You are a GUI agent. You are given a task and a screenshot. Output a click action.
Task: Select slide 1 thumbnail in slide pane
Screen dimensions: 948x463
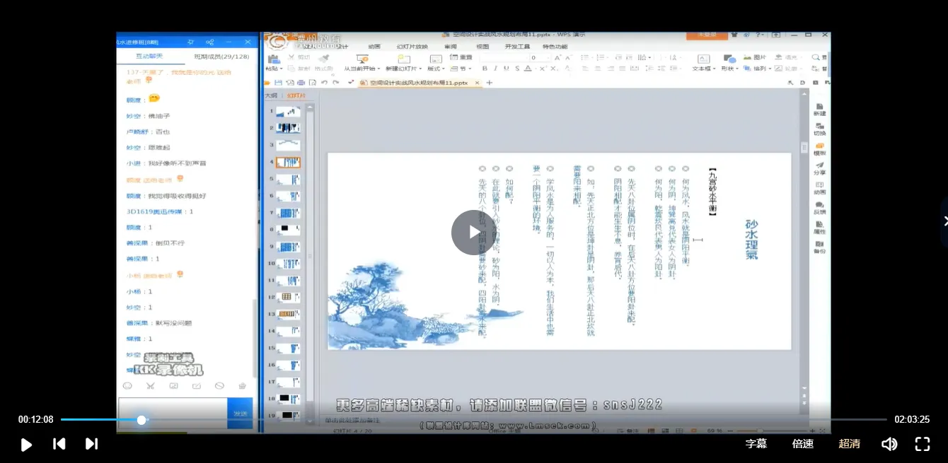[288, 112]
